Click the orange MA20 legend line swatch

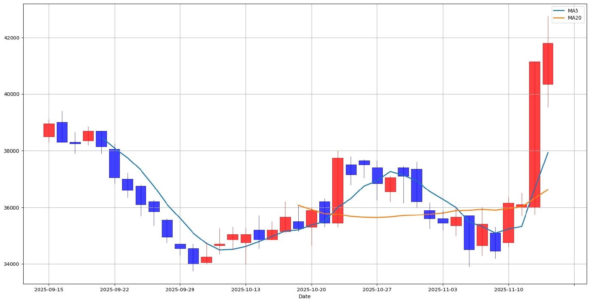(x=559, y=17)
